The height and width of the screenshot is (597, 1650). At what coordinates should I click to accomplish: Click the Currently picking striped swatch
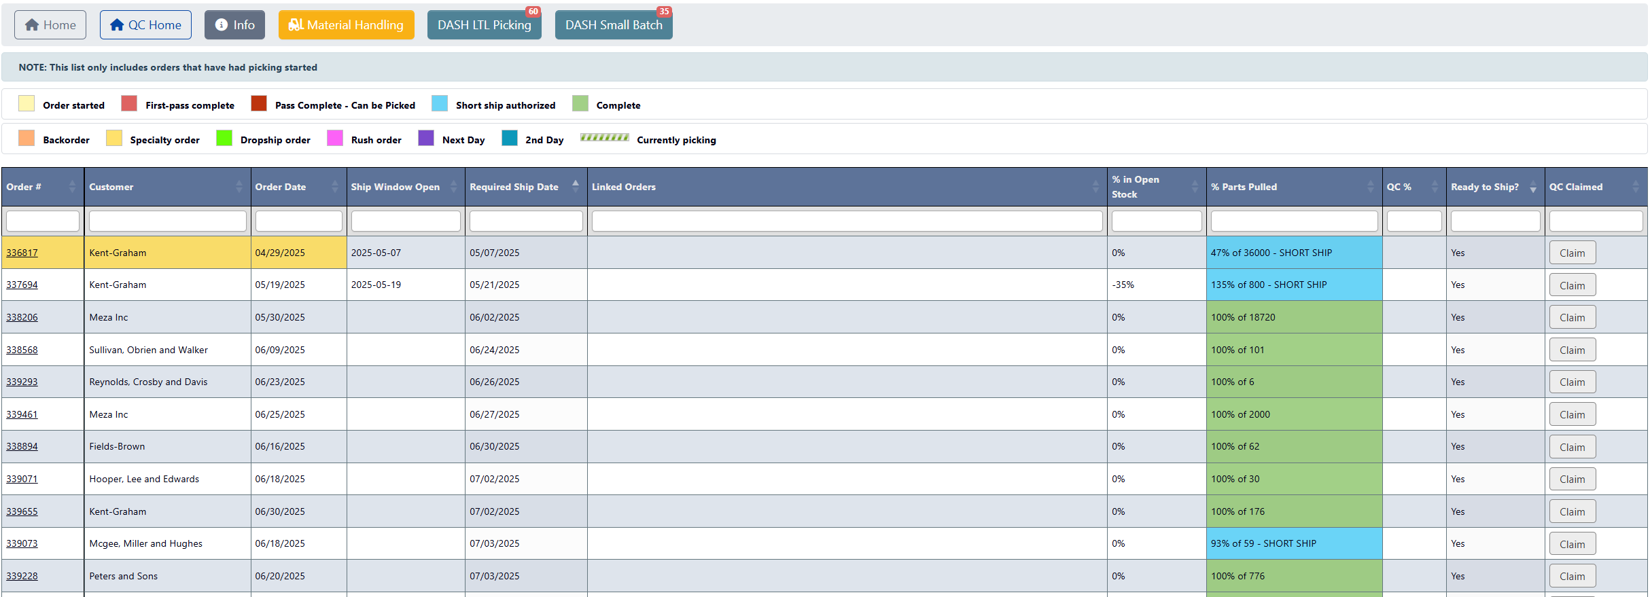point(605,137)
